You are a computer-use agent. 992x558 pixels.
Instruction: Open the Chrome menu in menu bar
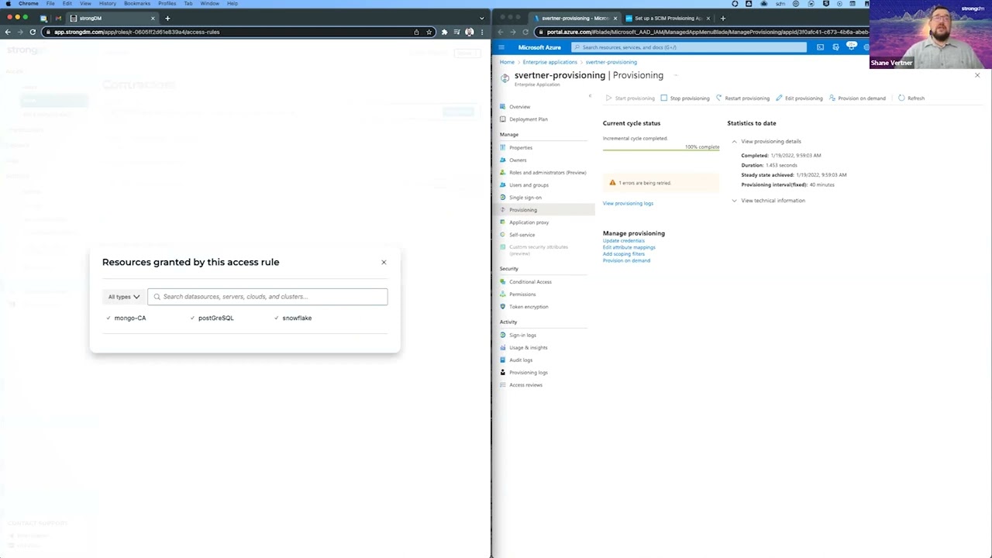[29, 4]
